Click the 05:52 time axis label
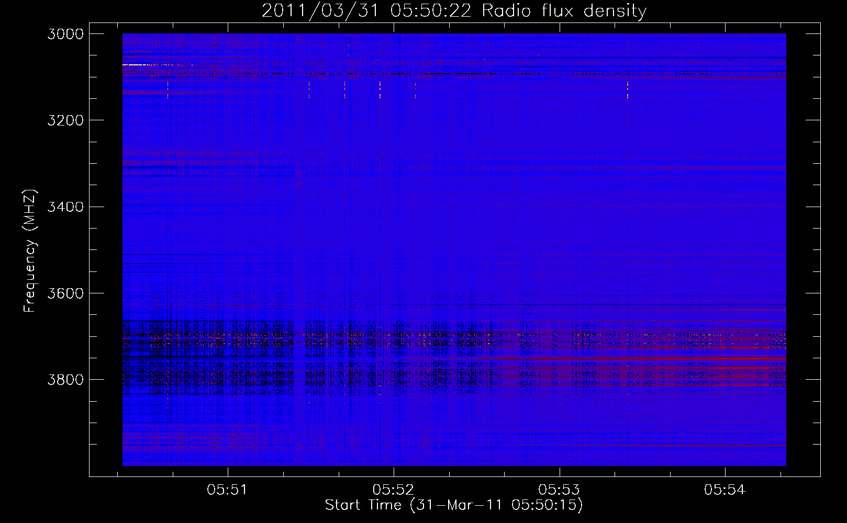 393,490
